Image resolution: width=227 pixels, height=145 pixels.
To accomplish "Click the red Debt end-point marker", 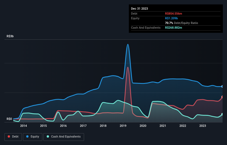I will point(222,97).
